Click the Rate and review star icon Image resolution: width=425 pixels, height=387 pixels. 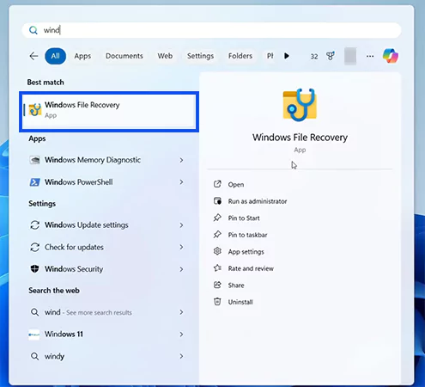pos(217,268)
